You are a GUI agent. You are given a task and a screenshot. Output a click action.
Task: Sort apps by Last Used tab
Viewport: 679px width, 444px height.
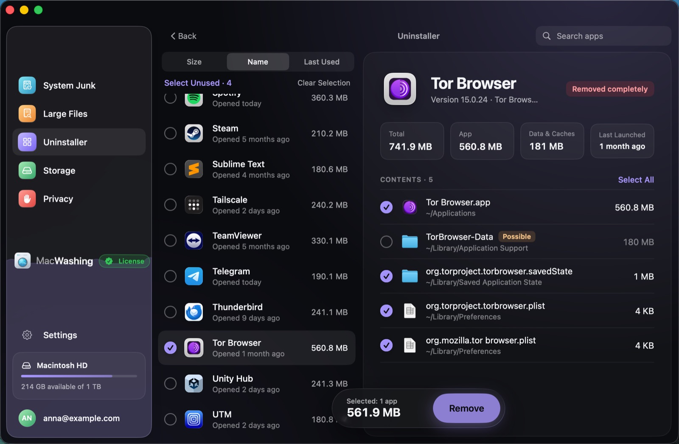(322, 62)
